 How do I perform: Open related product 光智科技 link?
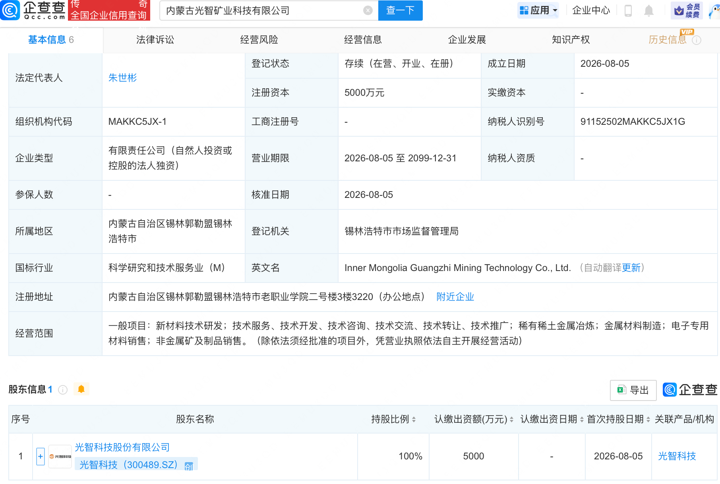677,456
